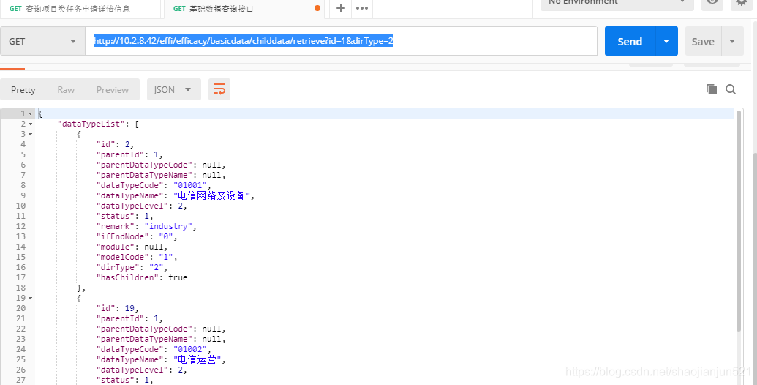The image size is (757, 385).
Task: Switch to Pretty response view
Action: coord(23,89)
